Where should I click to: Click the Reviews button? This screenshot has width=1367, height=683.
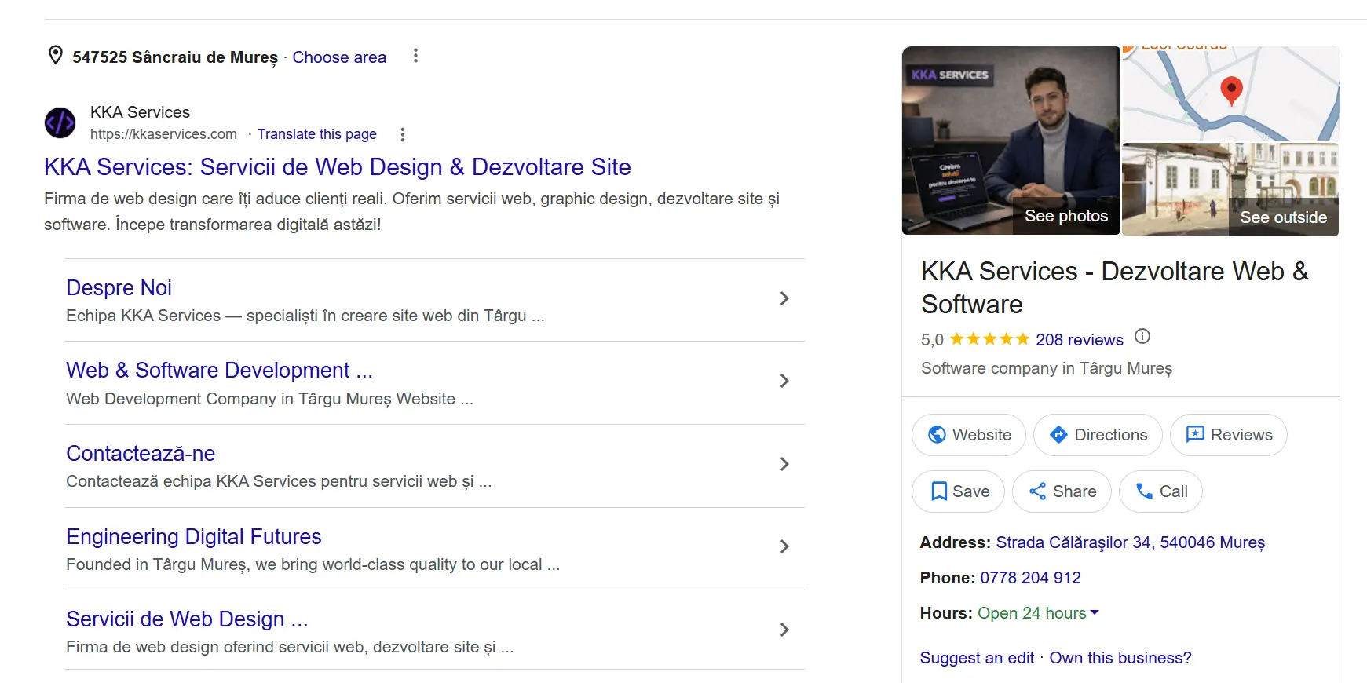(x=1229, y=435)
